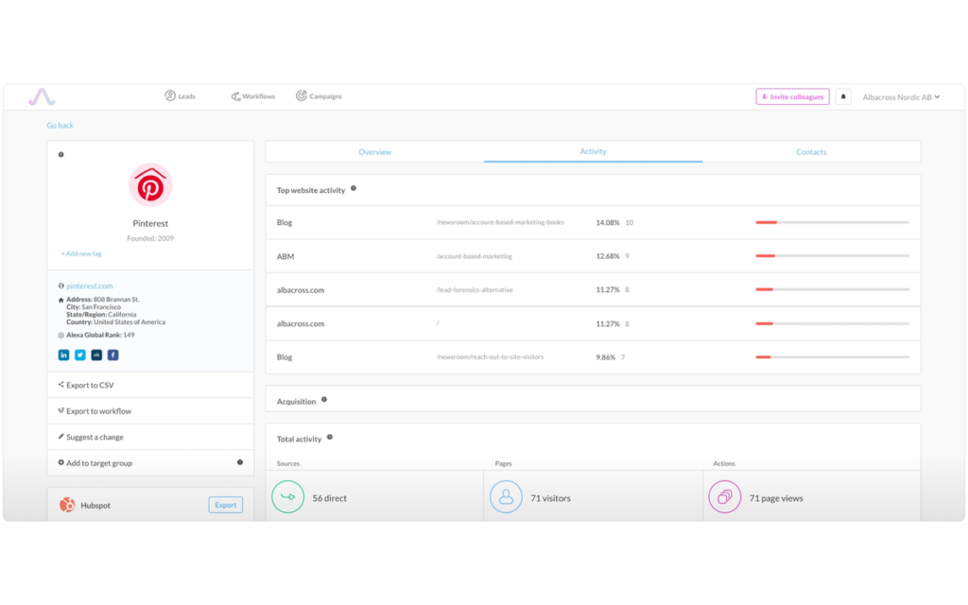The height and width of the screenshot is (605, 968).
Task: Switch to the Overview tab
Action: pyautogui.click(x=374, y=152)
